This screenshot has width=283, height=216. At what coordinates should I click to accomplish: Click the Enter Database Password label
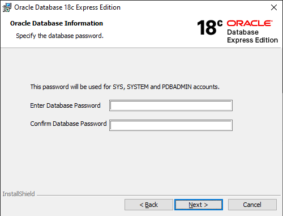pos(65,105)
